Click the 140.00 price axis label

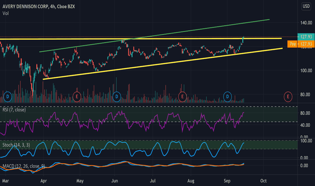click(306, 23)
